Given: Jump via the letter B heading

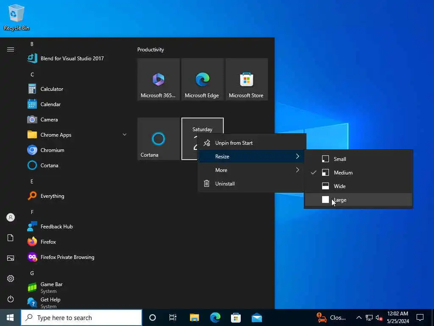Looking at the screenshot, I should coord(32,44).
